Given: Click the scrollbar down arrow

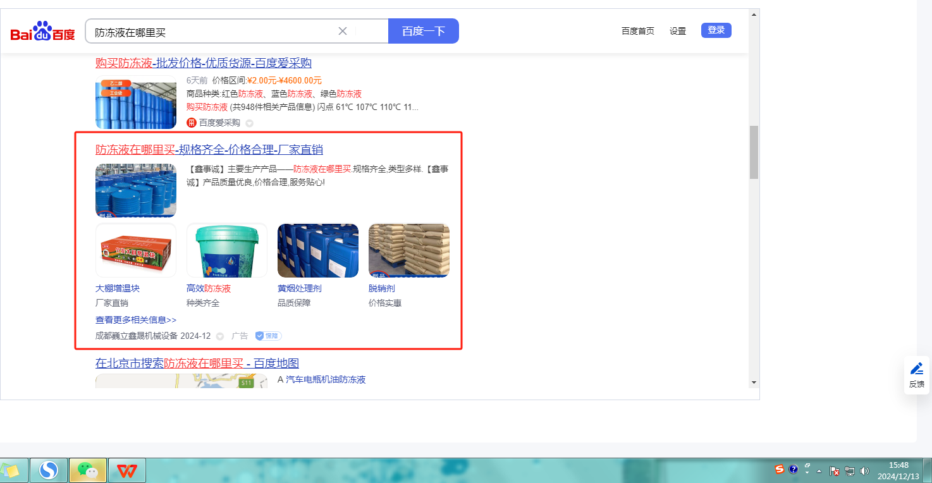Looking at the screenshot, I should pyautogui.click(x=754, y=382).
